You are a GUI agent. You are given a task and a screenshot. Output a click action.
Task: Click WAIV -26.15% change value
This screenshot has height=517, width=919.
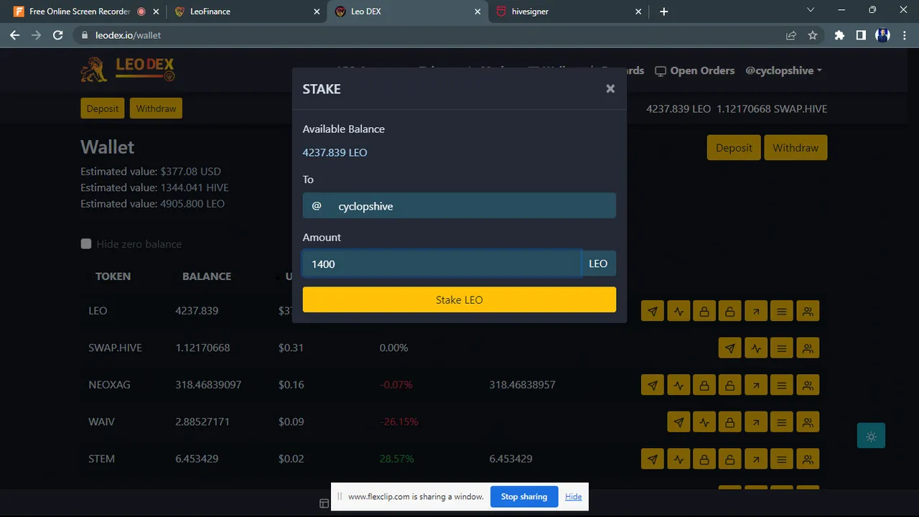coord(399,421)
